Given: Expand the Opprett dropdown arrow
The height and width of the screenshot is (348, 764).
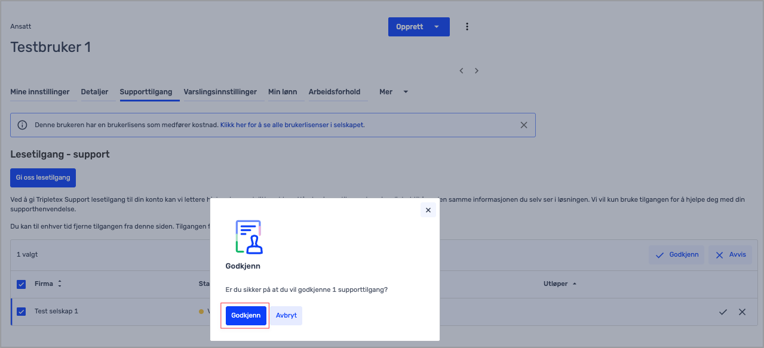Looking at the screenshot, I should tap(437, 27).
